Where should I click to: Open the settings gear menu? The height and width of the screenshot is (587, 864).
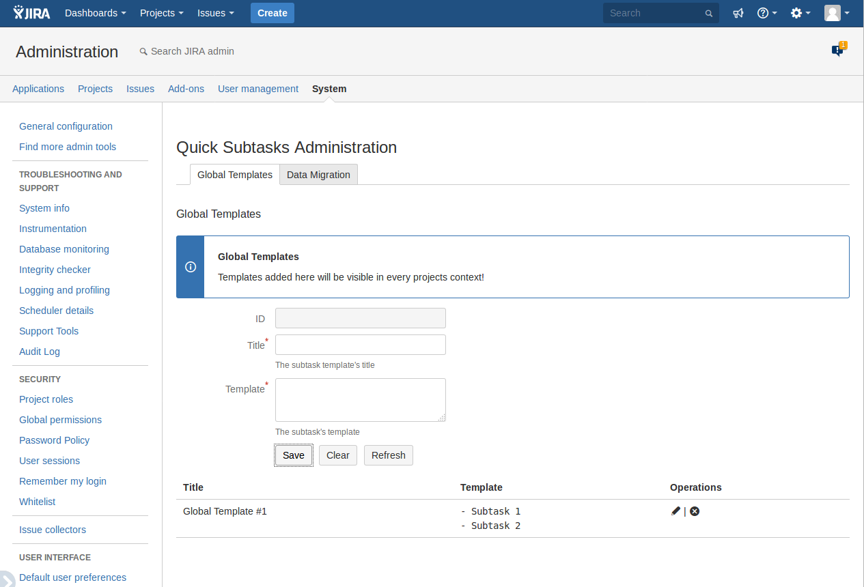pos(800,13)
